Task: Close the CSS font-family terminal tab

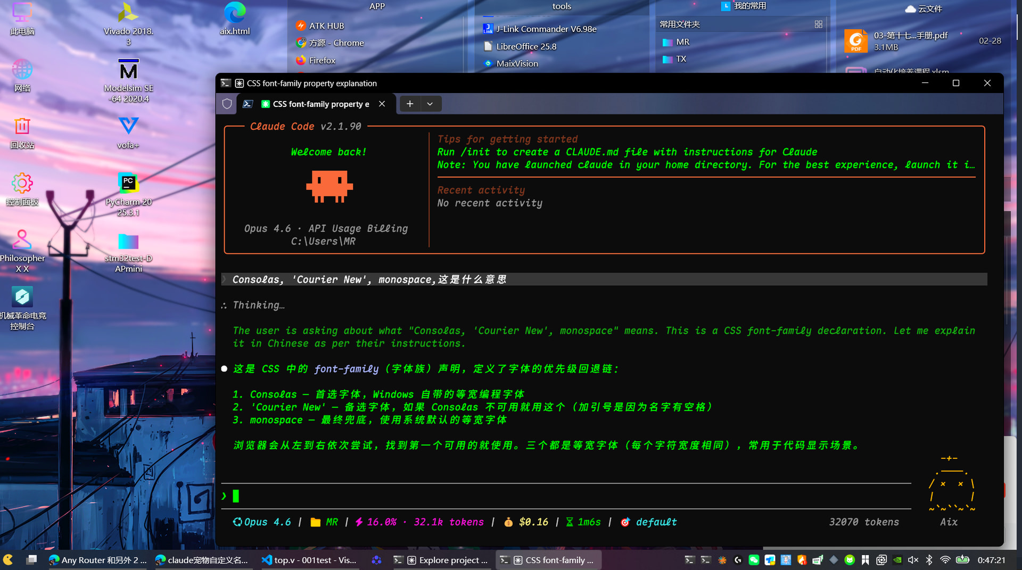Action: 382,104
